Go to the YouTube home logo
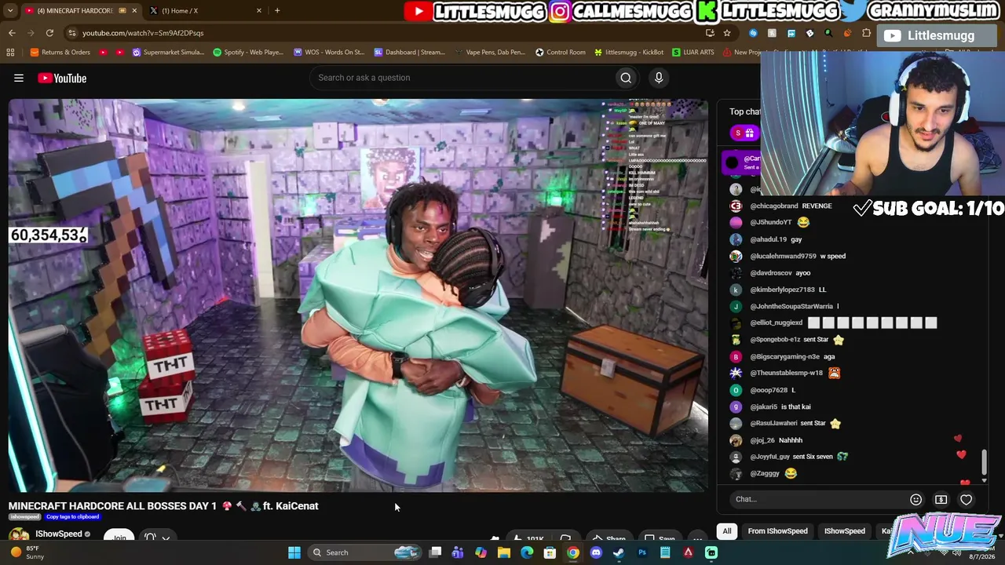1005x565 pixels. 62,78
